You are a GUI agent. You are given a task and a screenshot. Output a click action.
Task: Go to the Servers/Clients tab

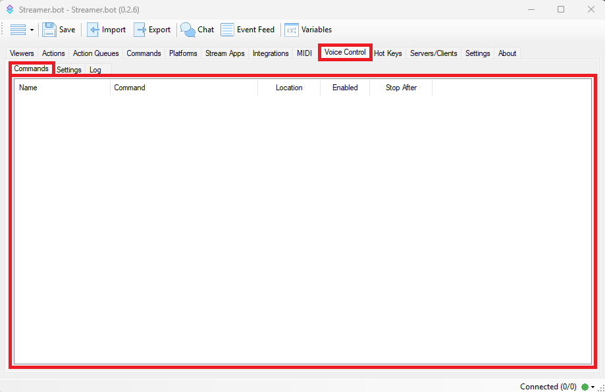[433, 53]
